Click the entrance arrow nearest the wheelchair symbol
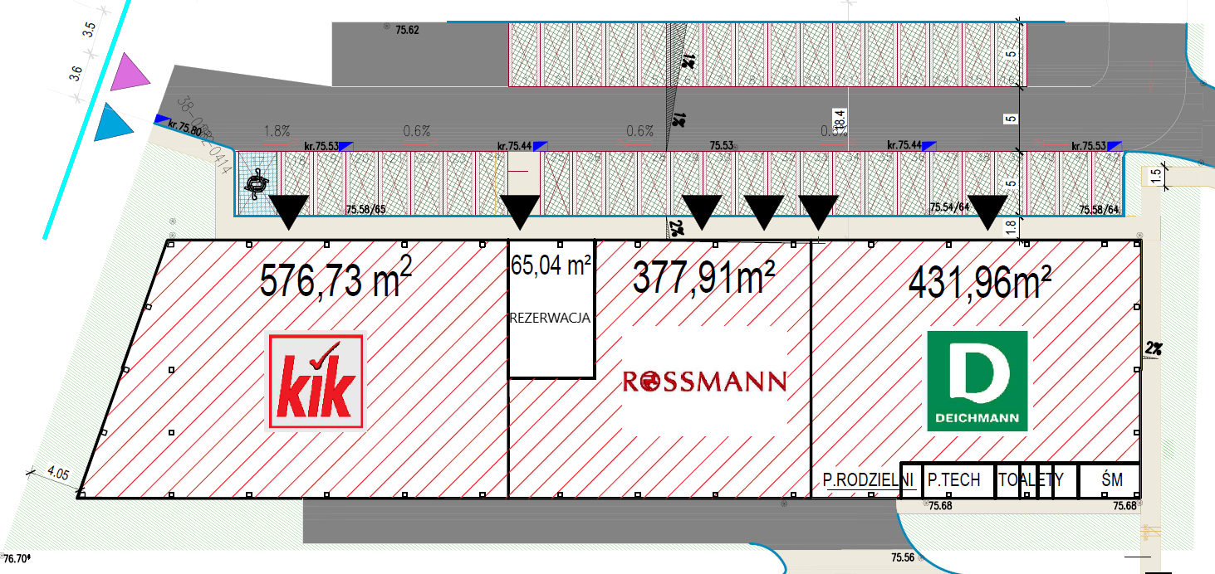Image resolution: width=1215 pixels, height=574 pixels. (290, 212)
